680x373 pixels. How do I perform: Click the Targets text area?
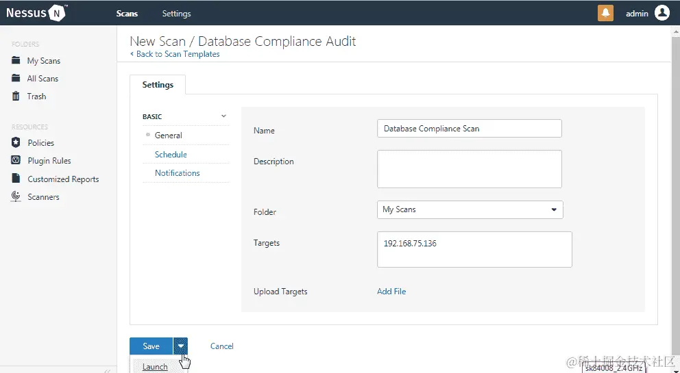point(474,250)
